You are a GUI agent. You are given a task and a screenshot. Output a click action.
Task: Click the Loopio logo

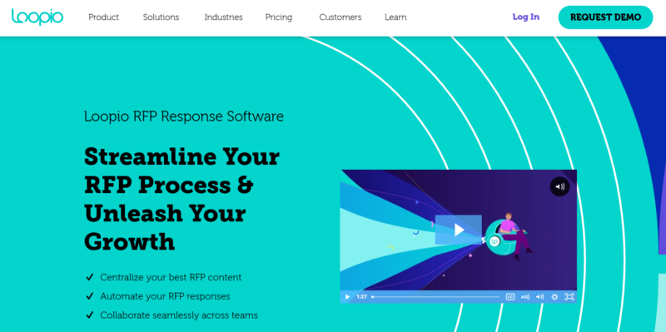[x=37, y=17]
